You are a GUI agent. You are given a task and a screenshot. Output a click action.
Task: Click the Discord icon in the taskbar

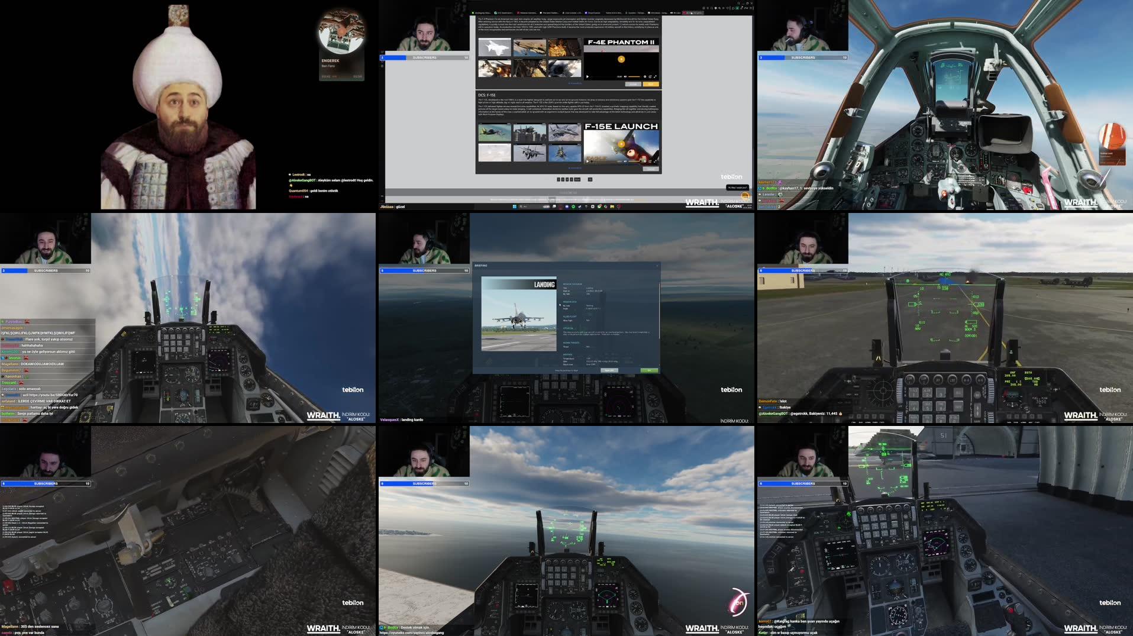pyautogui.click(x=567, y=208)
